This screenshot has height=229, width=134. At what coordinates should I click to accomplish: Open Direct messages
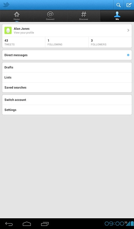click(x=67, y=55)
